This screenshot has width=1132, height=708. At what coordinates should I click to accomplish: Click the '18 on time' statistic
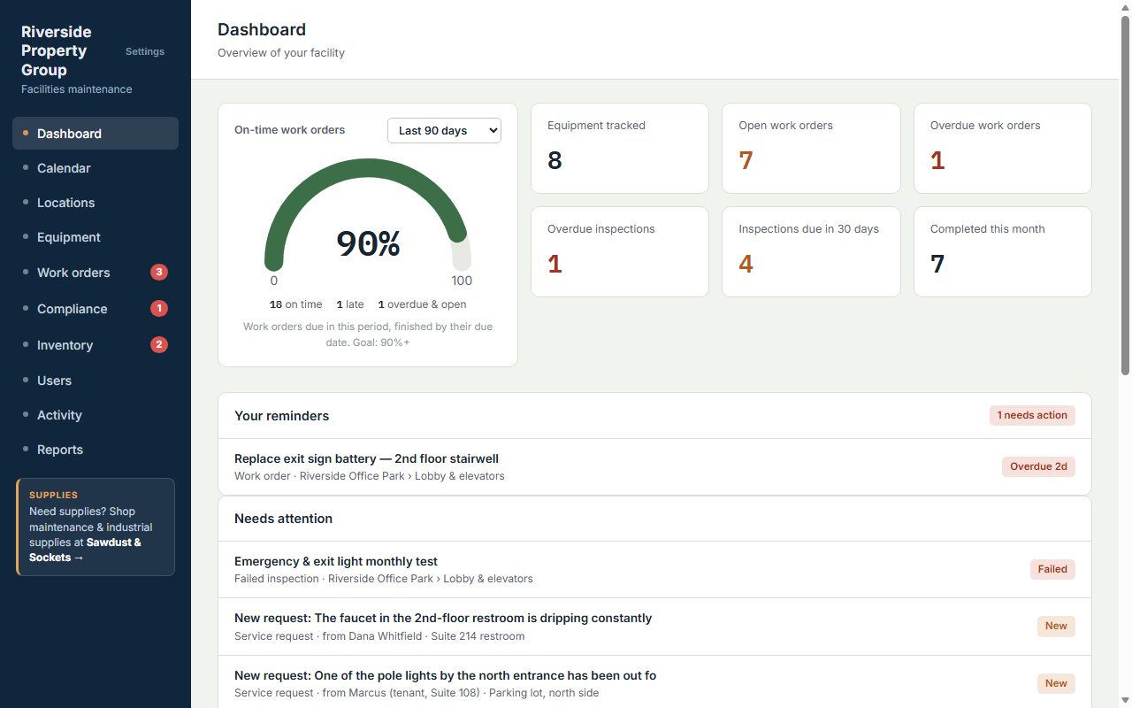pos(296,304)
